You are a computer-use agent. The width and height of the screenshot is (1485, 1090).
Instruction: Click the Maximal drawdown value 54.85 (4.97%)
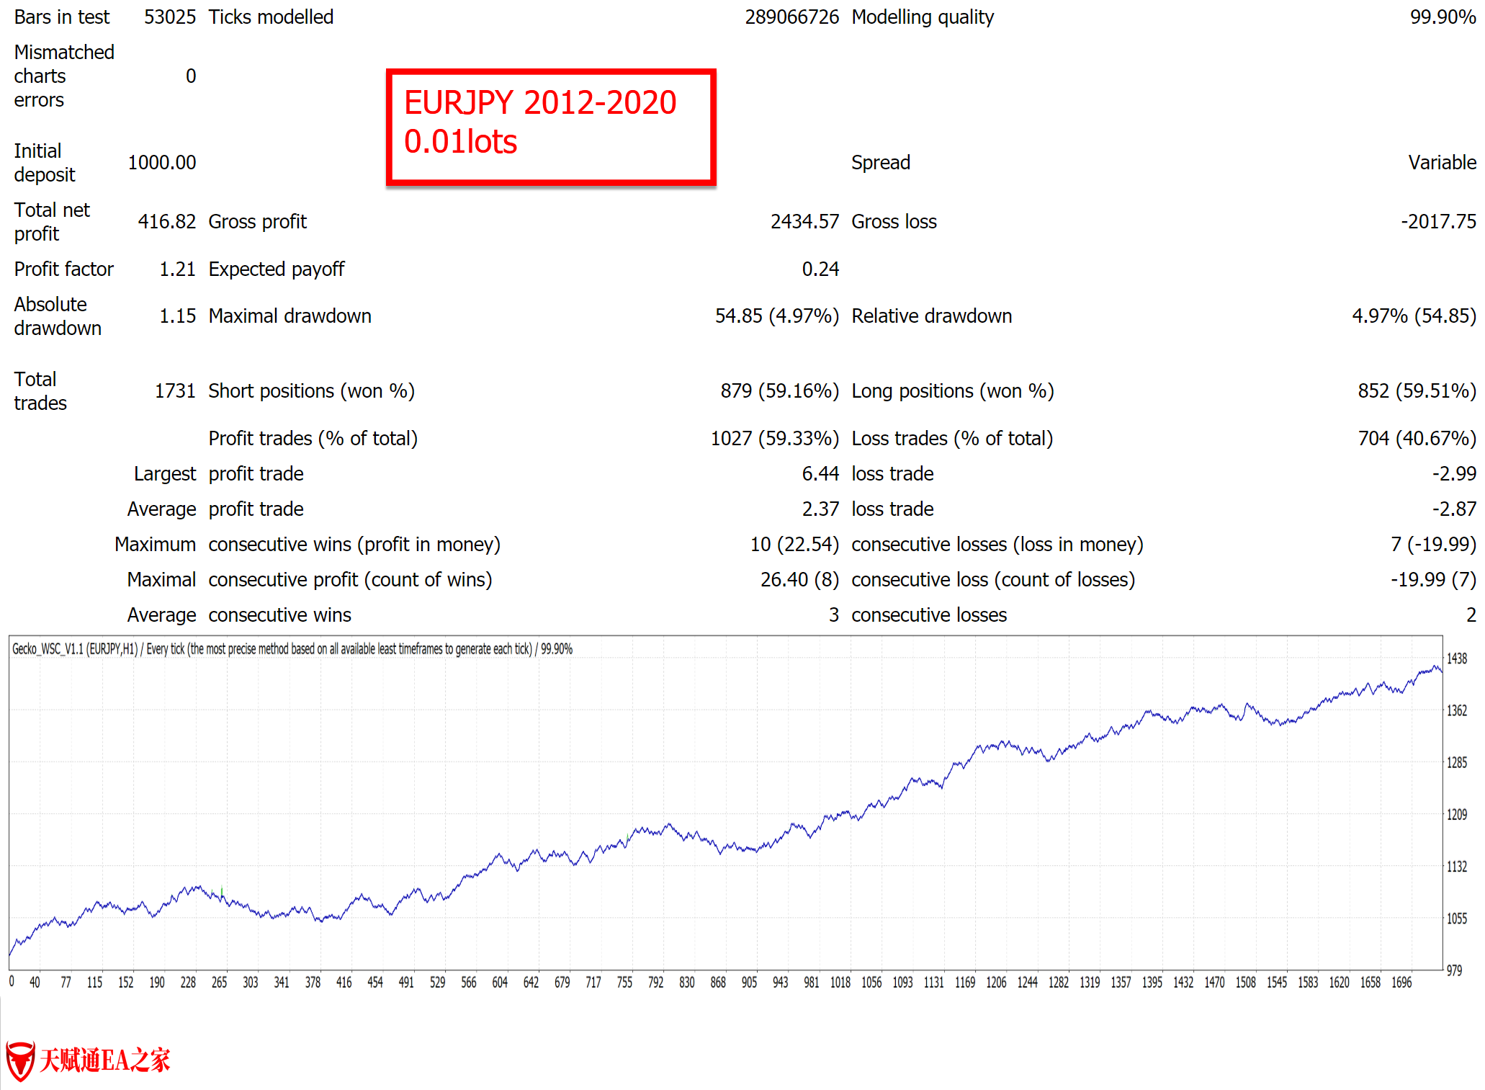coord(776,316)
